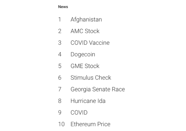Open the Hurricane Ida entry
The image size is (186, 131).
pos(88,101)
